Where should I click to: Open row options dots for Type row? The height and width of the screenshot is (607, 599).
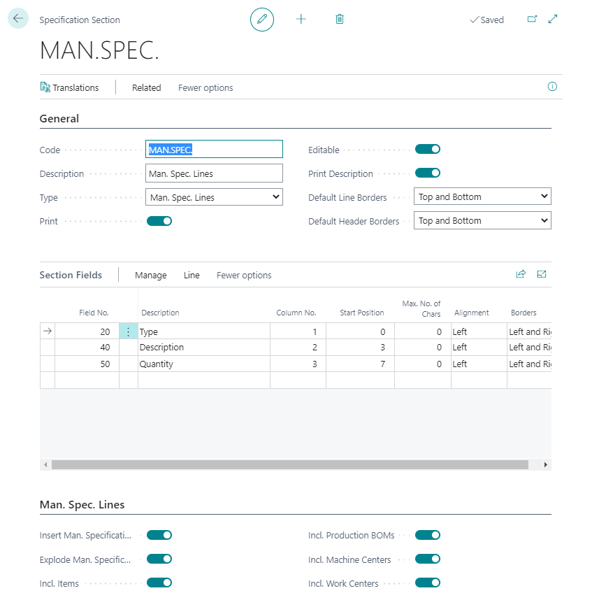128,331
